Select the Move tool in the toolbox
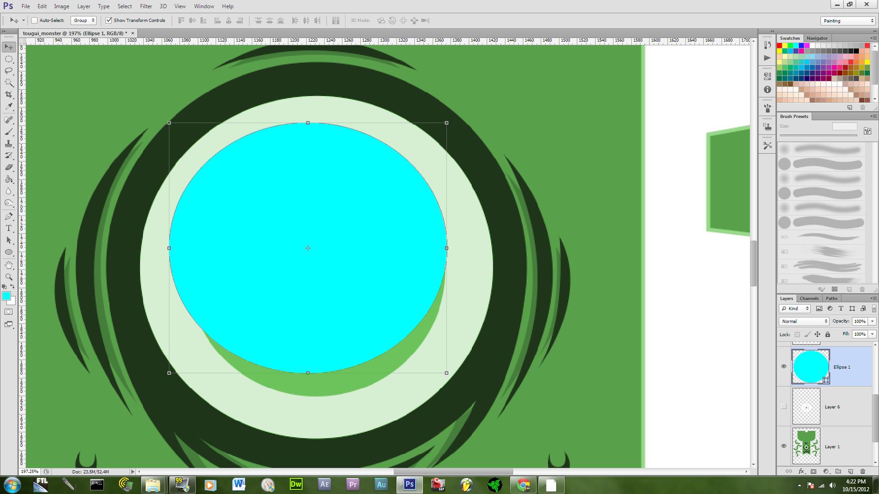Image resolution: width=879 pixels, height=494 pixels. (x=9, y=47)
